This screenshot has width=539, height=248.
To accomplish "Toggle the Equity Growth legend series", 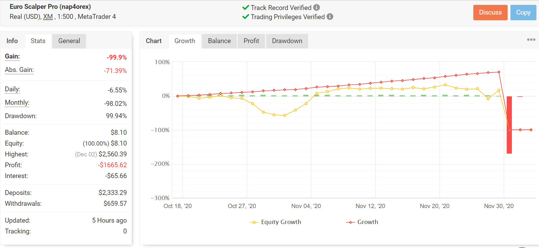I will click(276, 222).
